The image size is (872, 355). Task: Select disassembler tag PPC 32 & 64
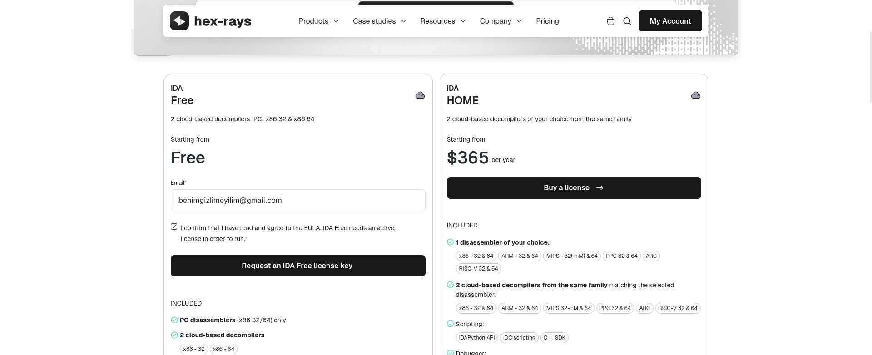point(622,256)
